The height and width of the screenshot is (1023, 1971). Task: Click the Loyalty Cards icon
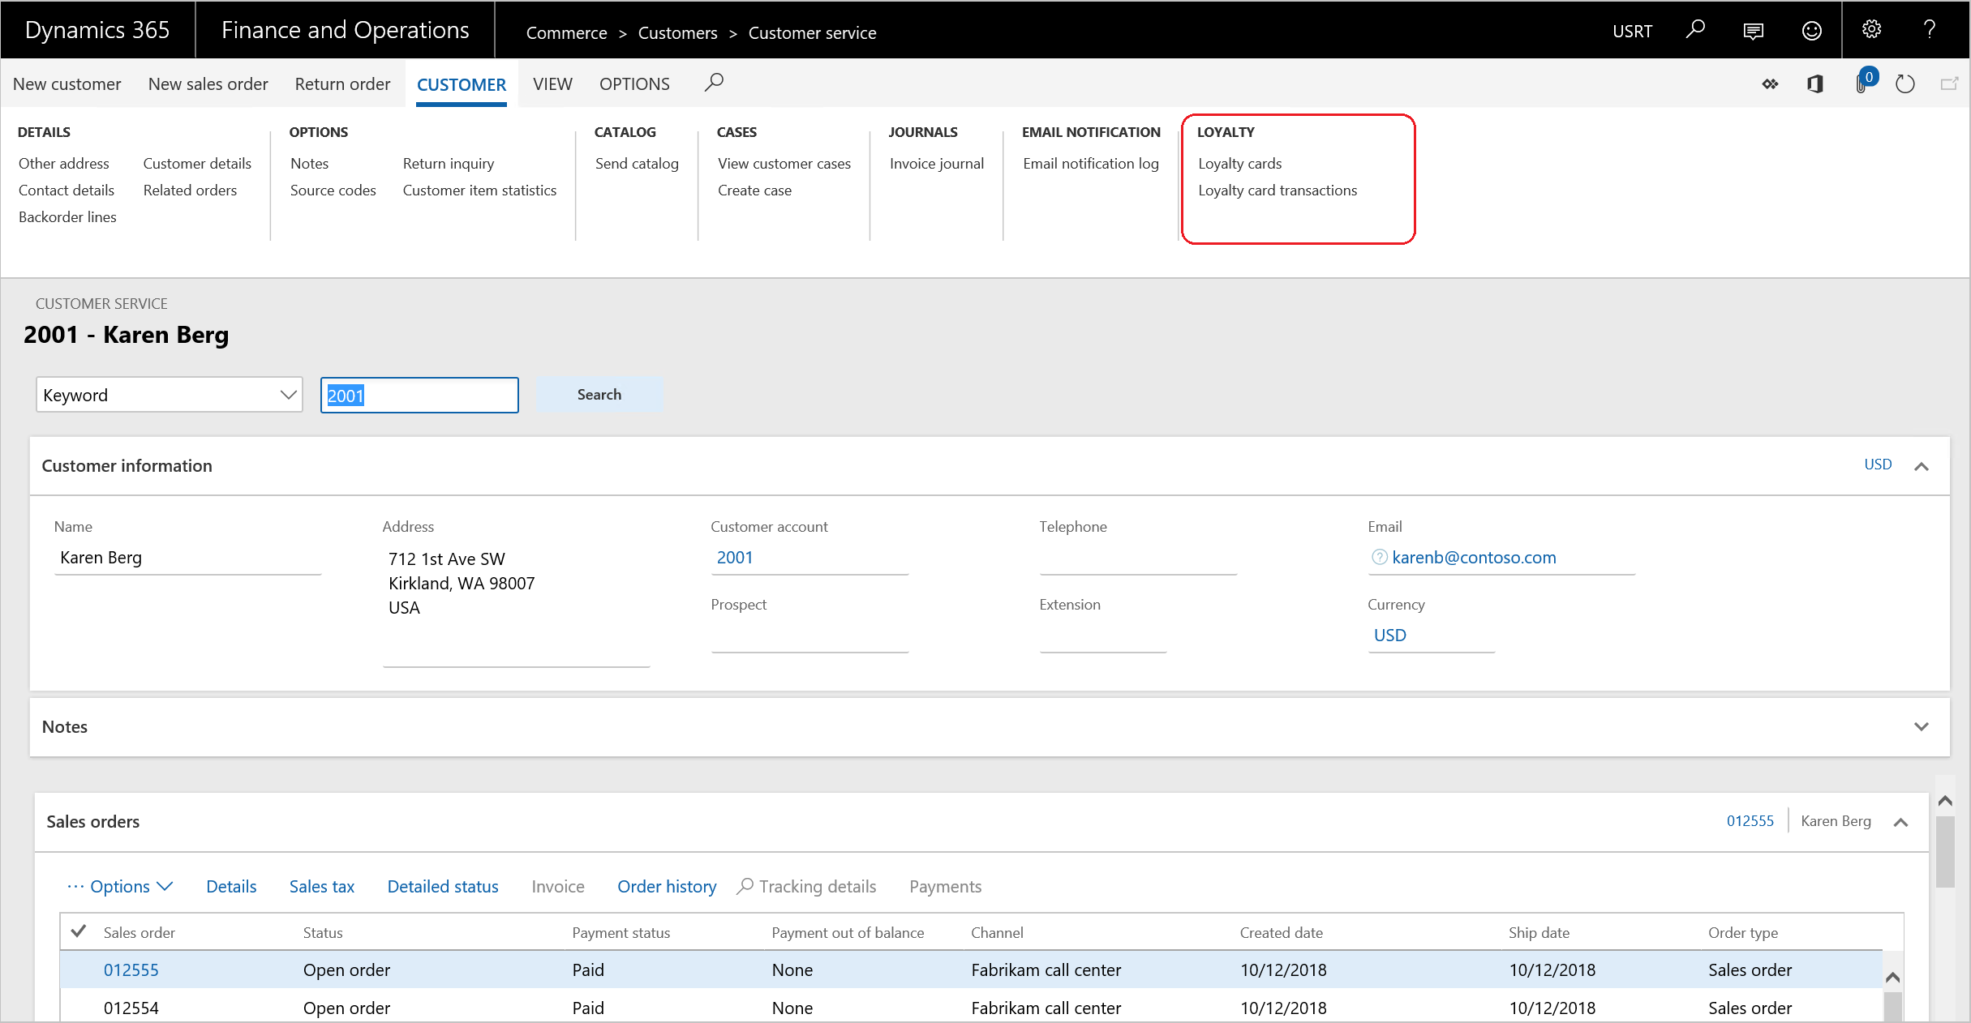[x=1239, y=163]
